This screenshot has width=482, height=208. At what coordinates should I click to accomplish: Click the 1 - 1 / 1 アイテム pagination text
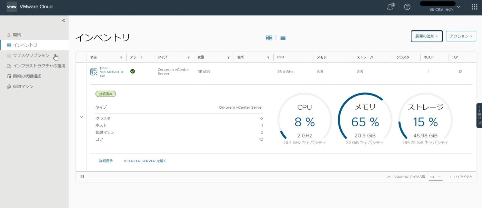(x=461, y=177)
